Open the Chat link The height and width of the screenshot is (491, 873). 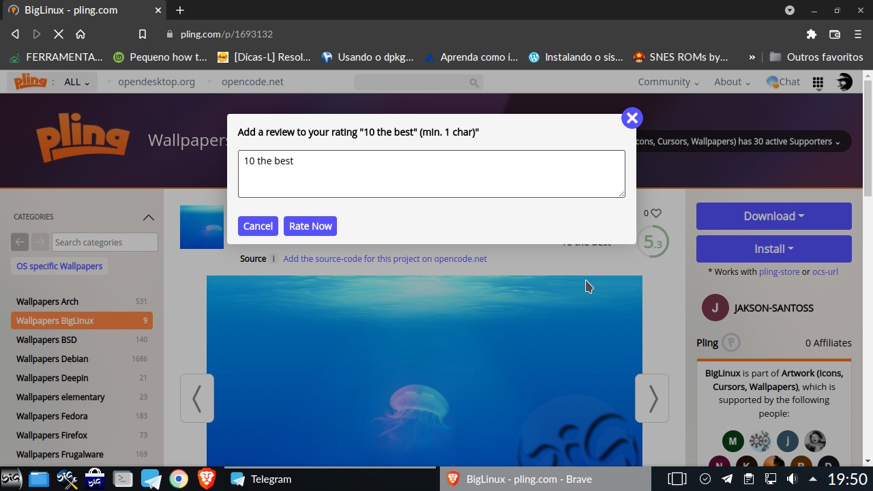[783, 82]
